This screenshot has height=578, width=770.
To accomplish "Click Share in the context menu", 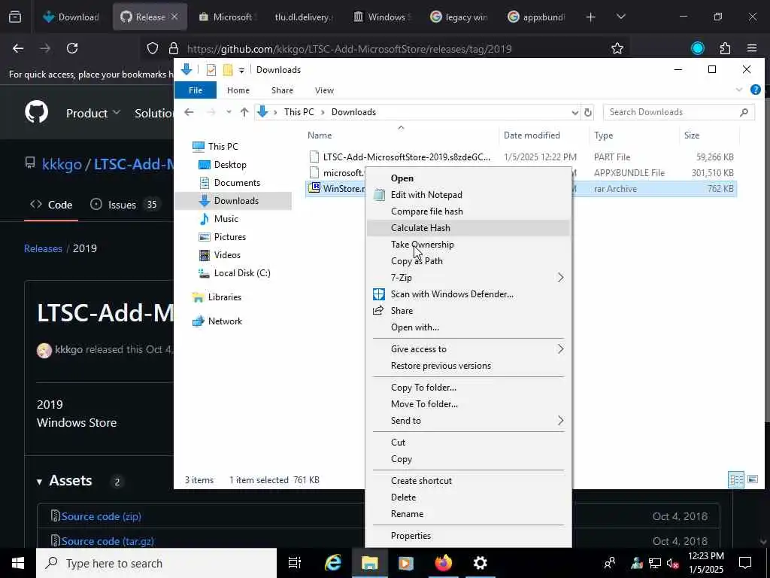I will coord(468,311).
